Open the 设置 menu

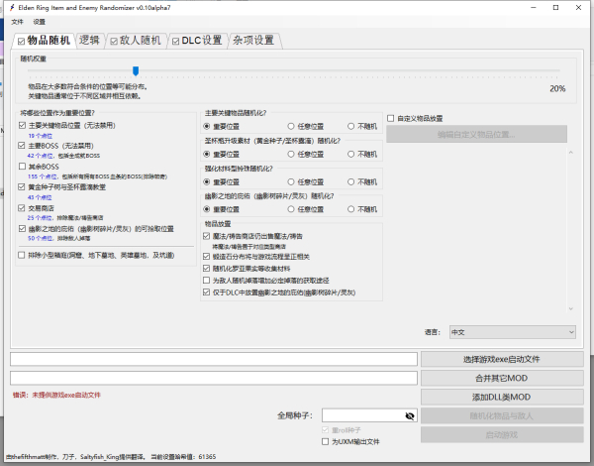(39, 21)
